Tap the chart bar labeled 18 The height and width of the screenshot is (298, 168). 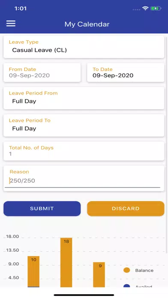tap(66, 262)
